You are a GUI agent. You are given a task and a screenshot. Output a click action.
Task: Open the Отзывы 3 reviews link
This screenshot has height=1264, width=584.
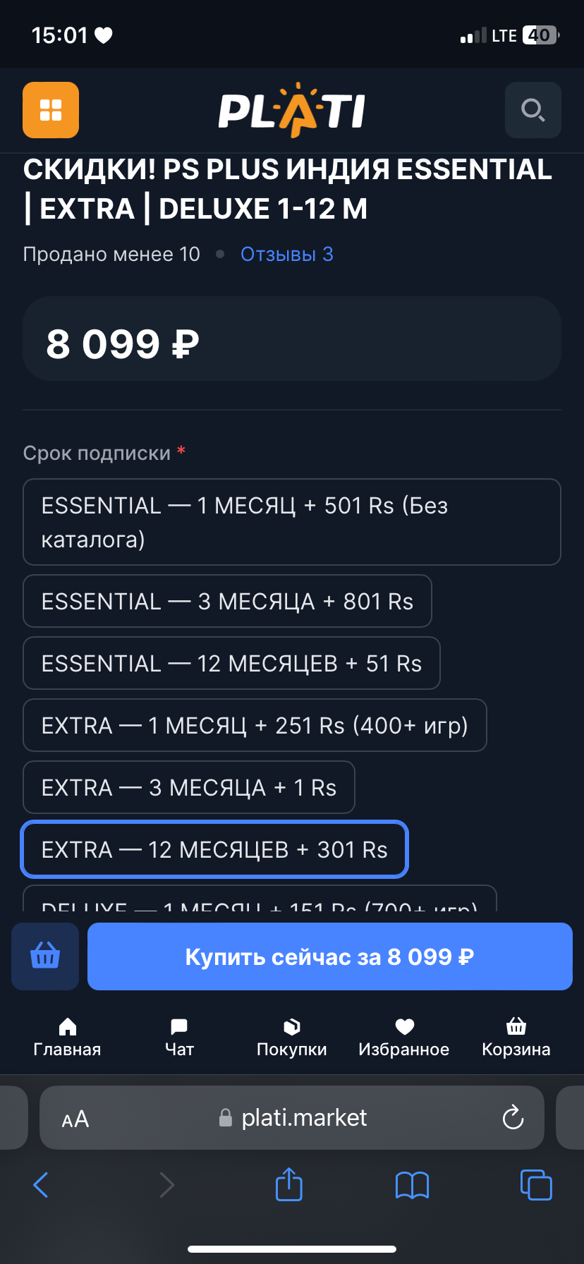click(286, 254)
